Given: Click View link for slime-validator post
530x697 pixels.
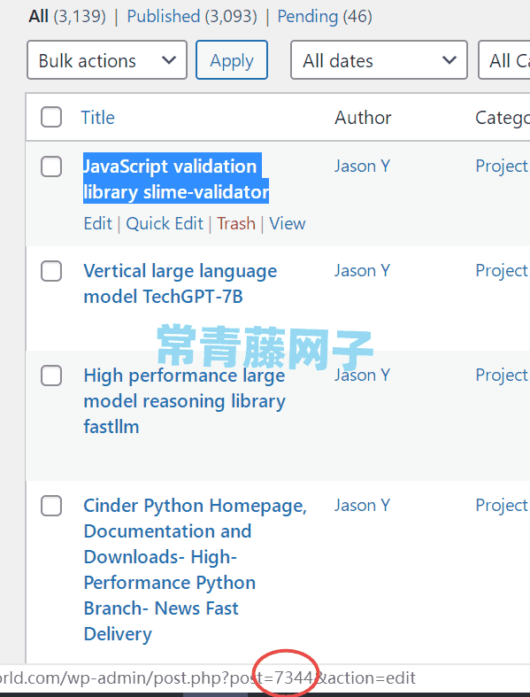Looking at the screenshot, I should pyautogui.click(x=287, y=223).
